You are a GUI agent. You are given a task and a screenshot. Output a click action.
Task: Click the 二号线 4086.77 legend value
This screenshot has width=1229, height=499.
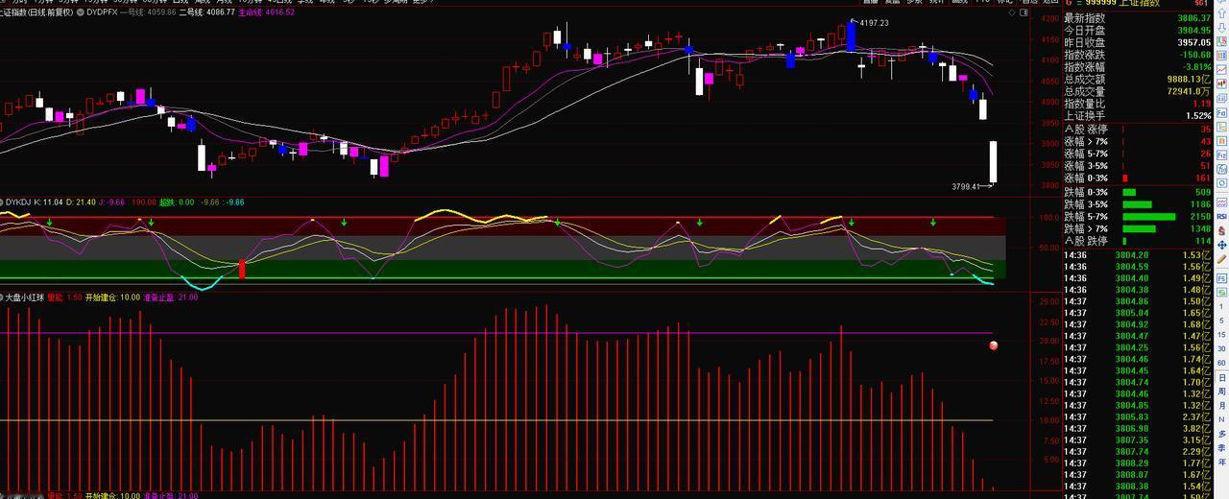click(x=206, y=12)
